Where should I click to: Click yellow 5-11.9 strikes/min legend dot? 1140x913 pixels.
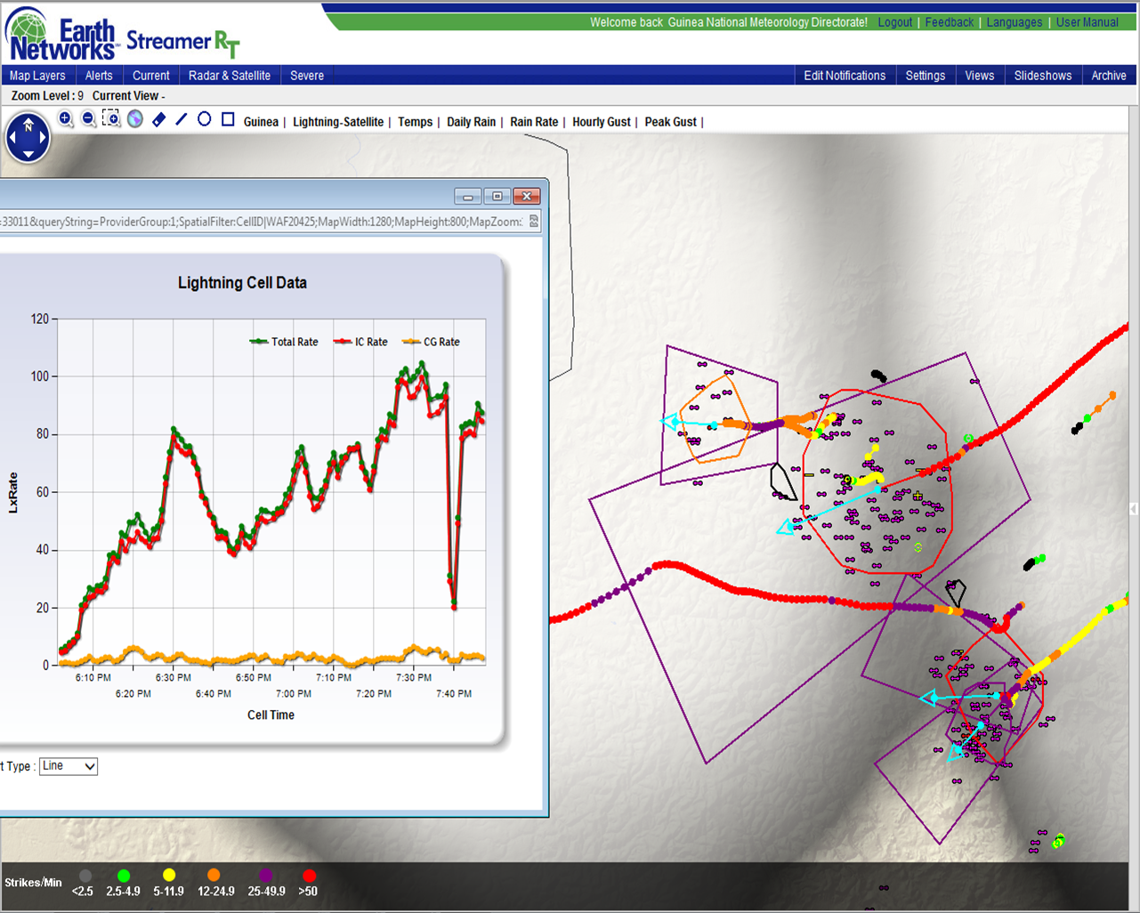click(x=169, y=876)
